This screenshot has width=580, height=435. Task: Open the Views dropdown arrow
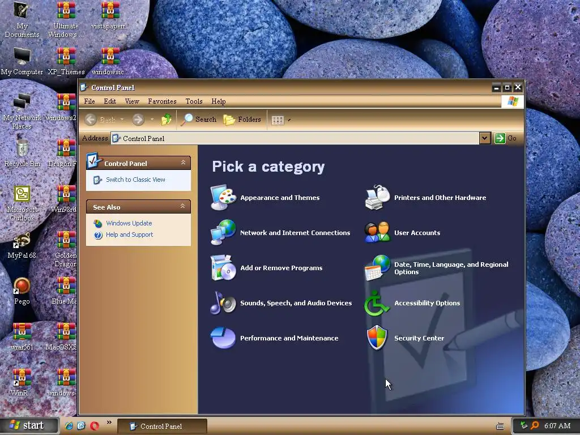tap(289, 120)
